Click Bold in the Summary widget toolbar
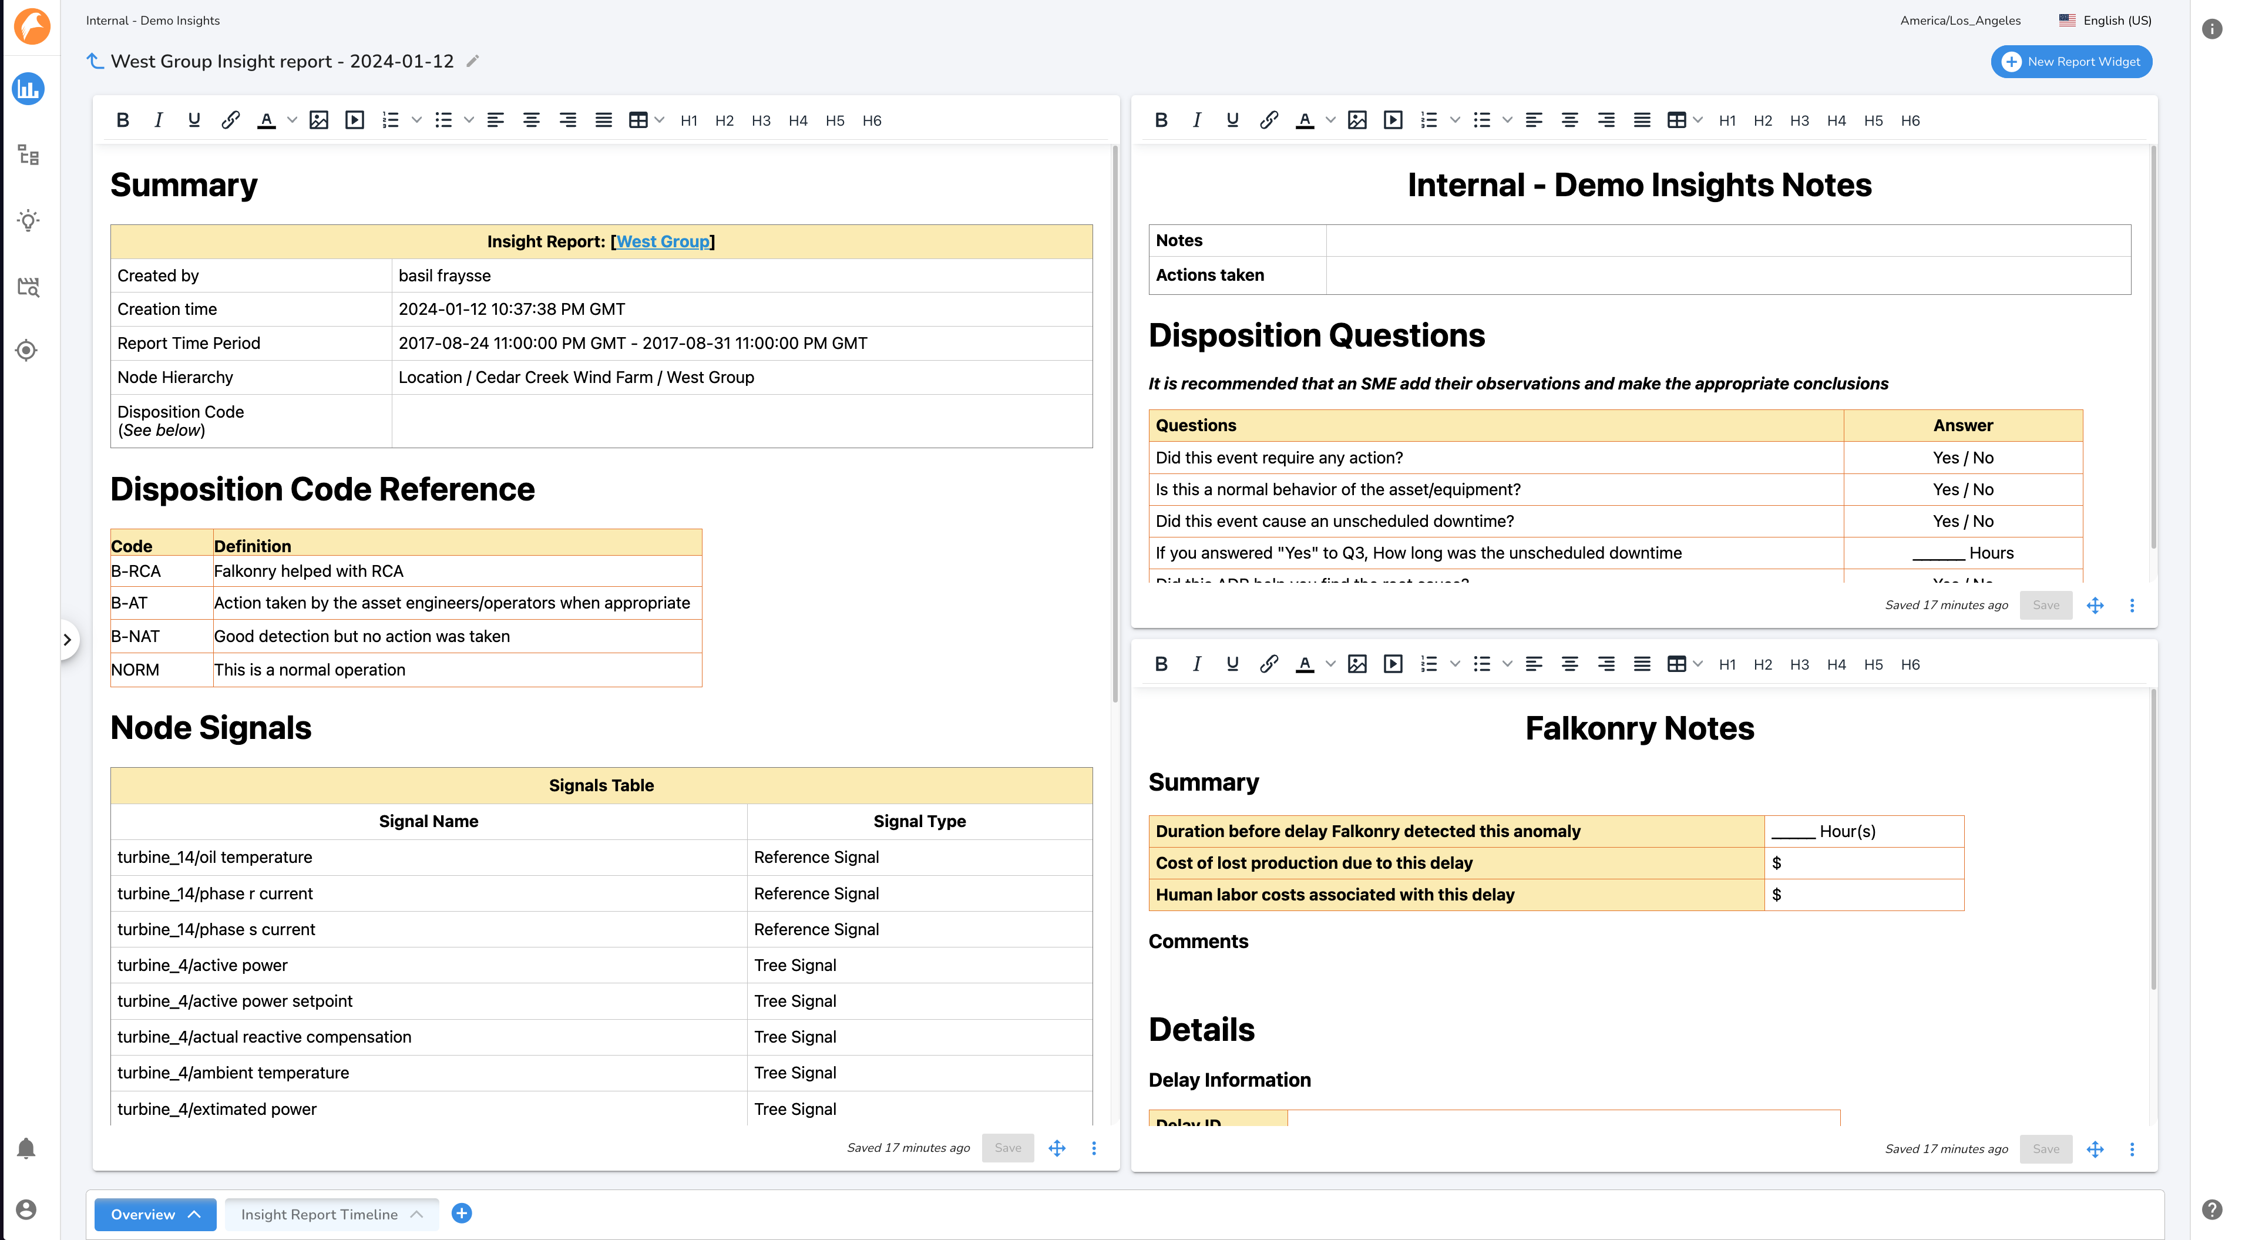 click(123, 120)
